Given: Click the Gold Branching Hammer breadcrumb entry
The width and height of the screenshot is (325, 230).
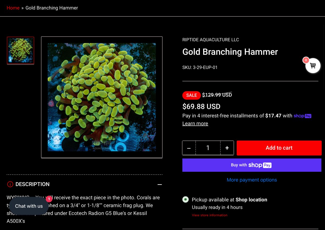Looking at the screenshot, I should point(51,8).
